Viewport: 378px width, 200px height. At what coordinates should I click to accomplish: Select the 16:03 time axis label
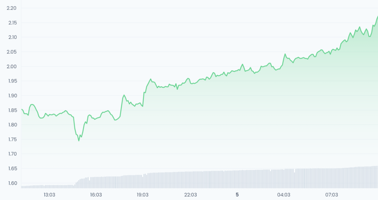[x=96, y=195]
